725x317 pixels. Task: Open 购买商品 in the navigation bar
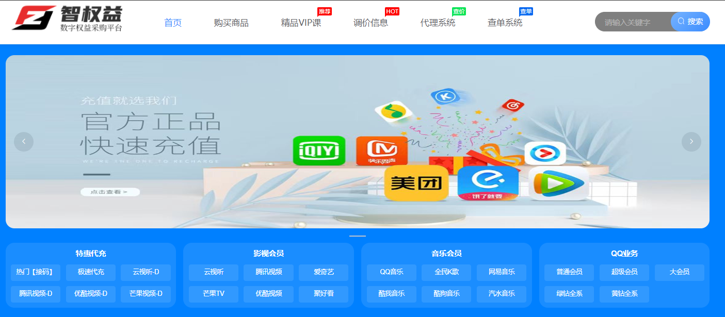pyautogui.click(x=231, y=23)
